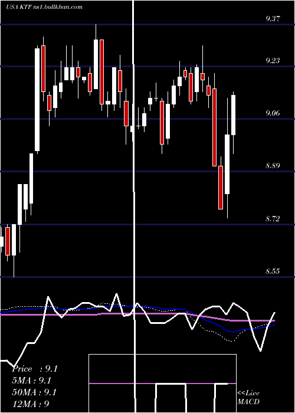Click the 9.37 price axis label
Image resolution: width=295 pixels, height=413 pixels.
273,19
